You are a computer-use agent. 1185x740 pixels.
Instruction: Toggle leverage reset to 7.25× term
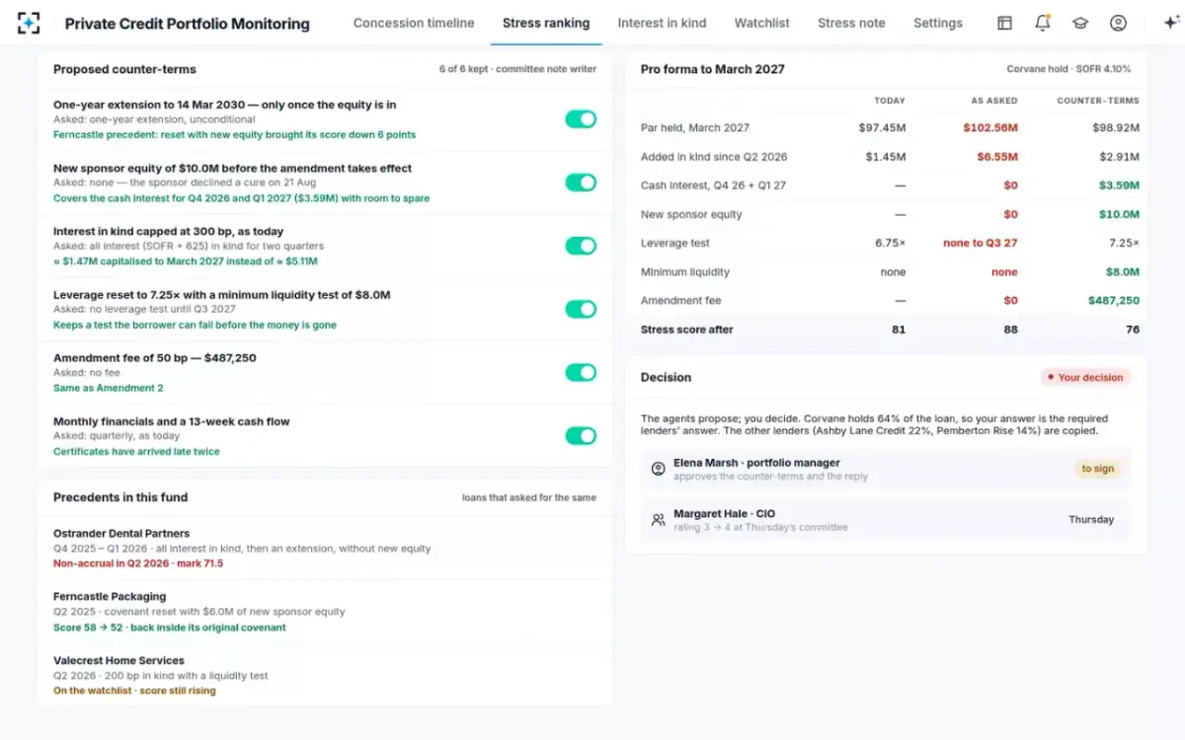pos(581,309)
